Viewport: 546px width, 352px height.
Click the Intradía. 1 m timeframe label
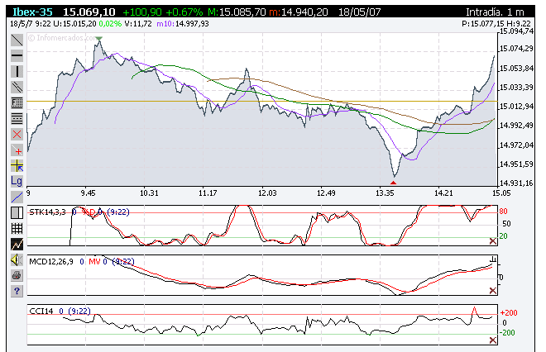click(x=495, y=12)
